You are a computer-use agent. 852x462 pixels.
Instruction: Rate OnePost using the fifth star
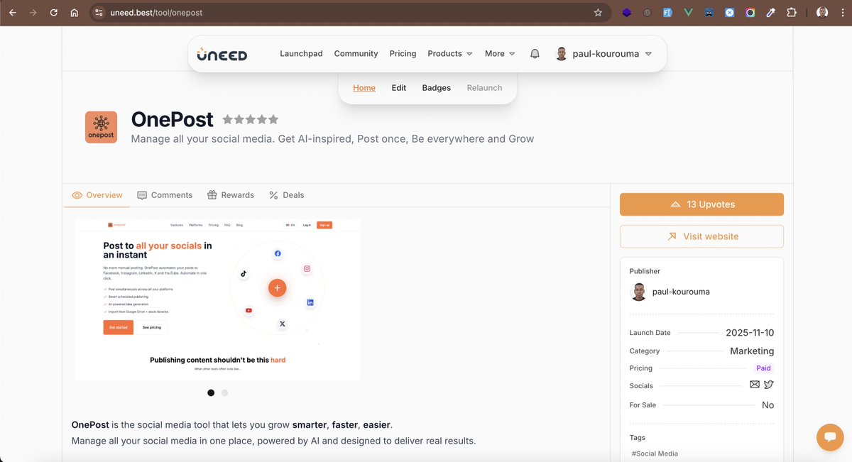(273, 120)
